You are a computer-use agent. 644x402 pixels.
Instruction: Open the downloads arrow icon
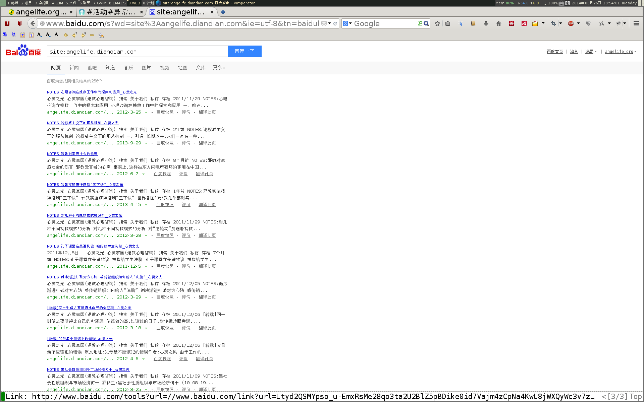tap(486, 23)
